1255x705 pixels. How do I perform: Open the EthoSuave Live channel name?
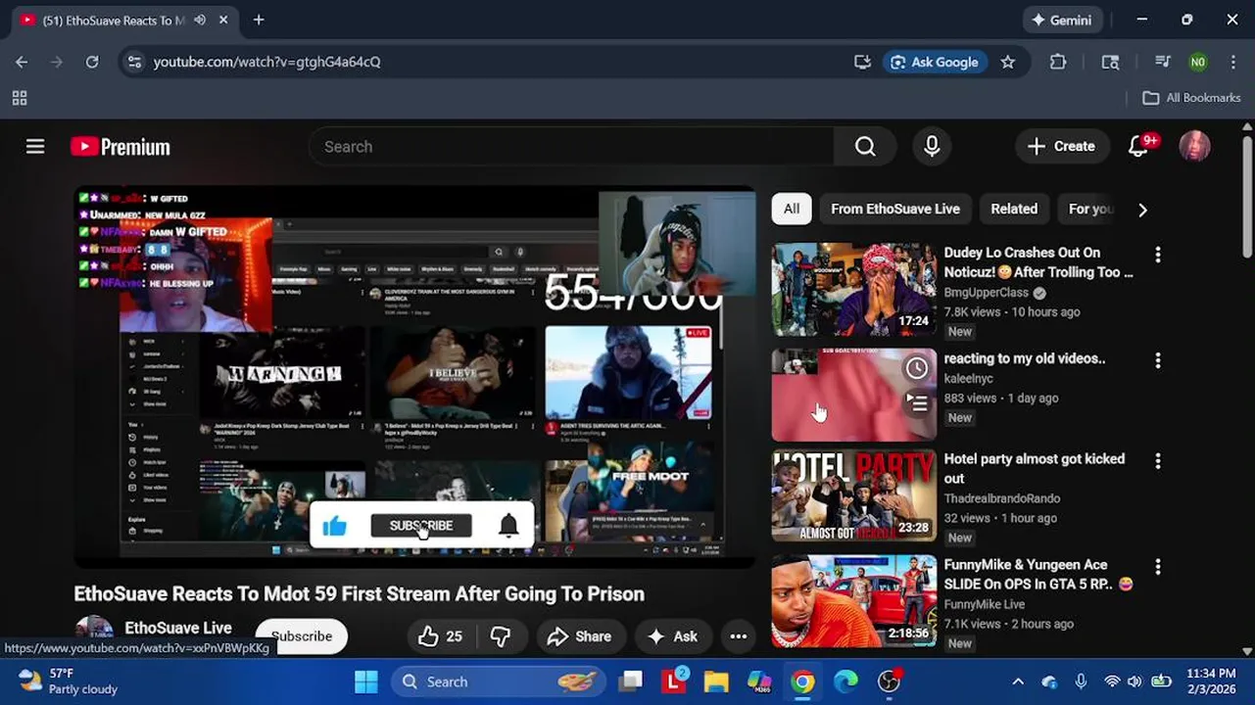click(x=178, y=628)
